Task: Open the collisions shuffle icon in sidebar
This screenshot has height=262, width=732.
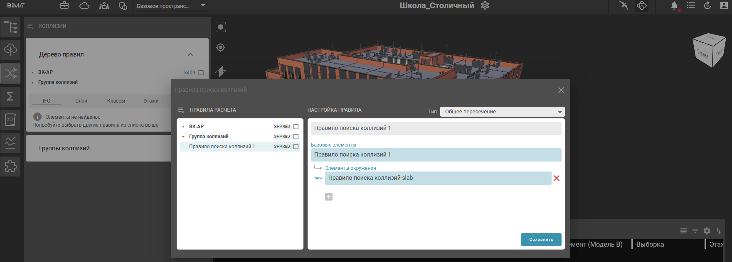Action: [x=10, y=73]
